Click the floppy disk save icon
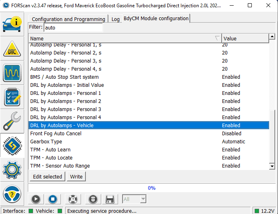This screenshot has width=278, height=214. click(x=110, y=199)
